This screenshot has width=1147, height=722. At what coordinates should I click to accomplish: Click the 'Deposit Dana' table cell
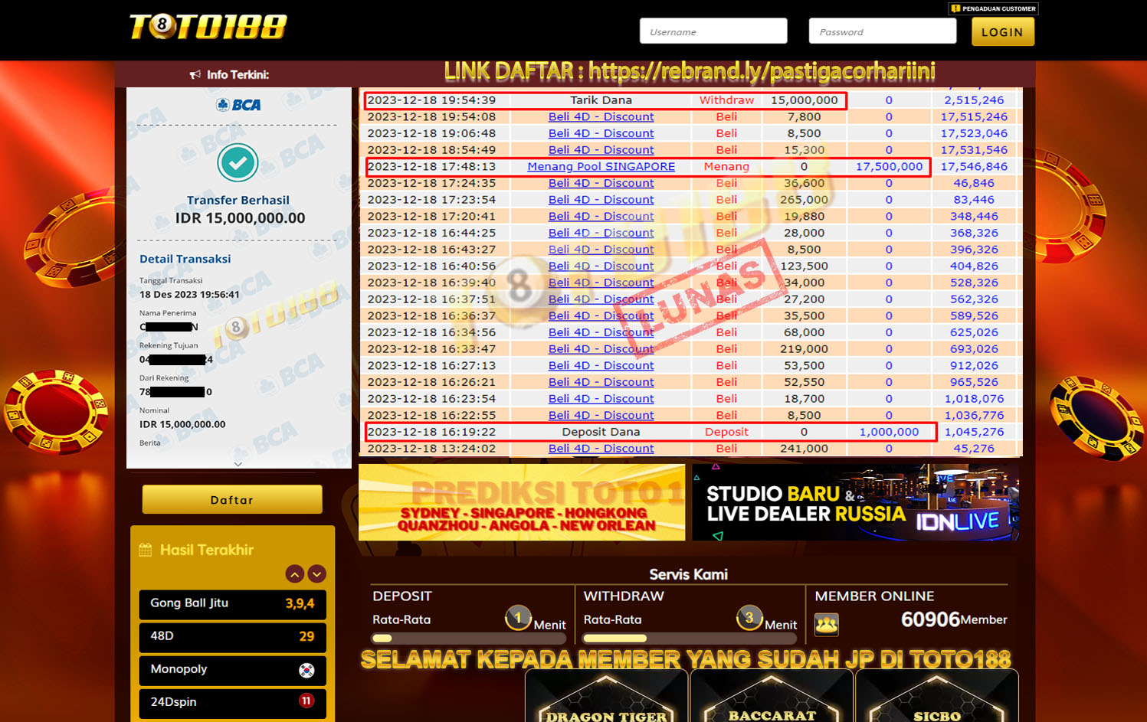pos(601,432)
